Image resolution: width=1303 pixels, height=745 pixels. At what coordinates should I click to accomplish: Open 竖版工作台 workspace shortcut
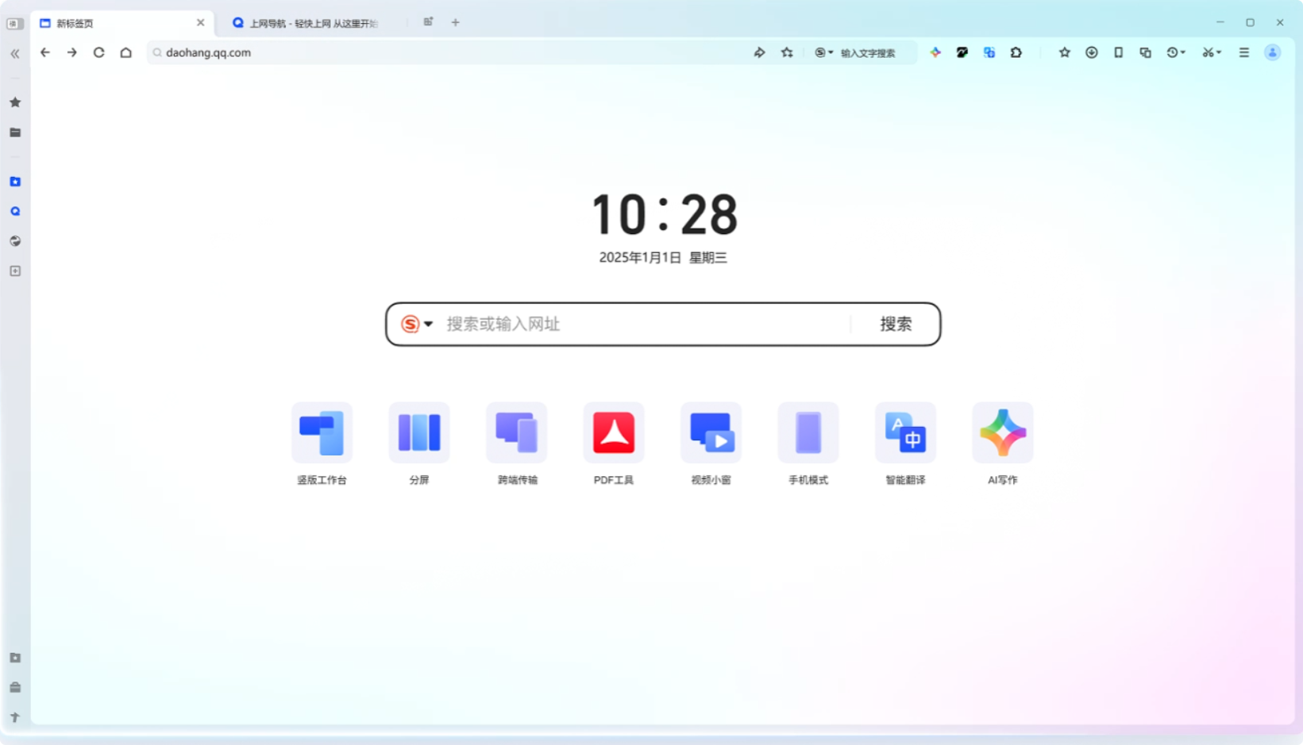(322, 433)
